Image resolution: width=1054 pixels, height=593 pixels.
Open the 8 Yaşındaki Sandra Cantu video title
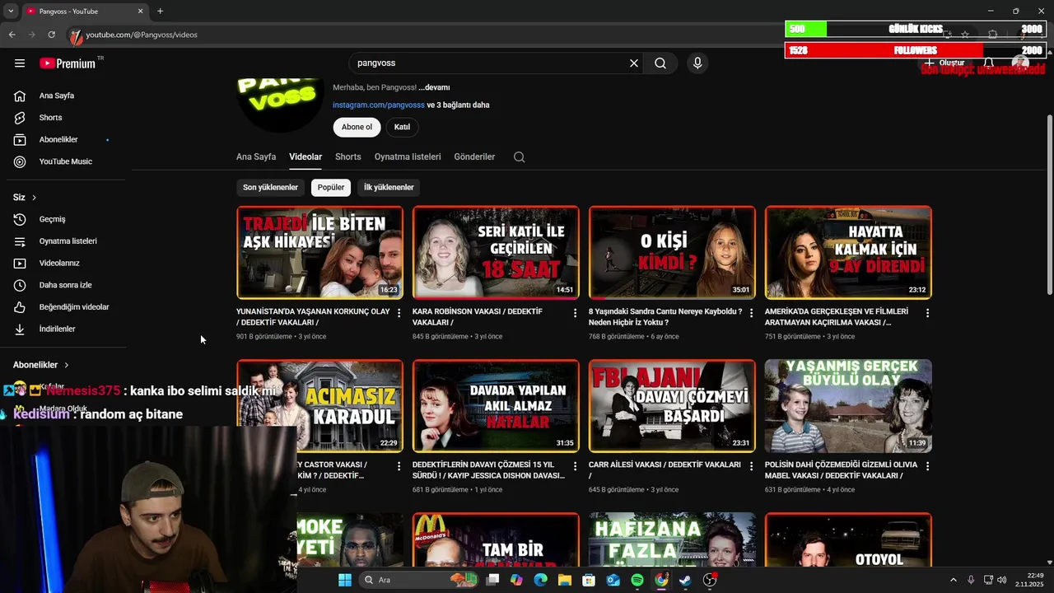(x=665, y=317)
